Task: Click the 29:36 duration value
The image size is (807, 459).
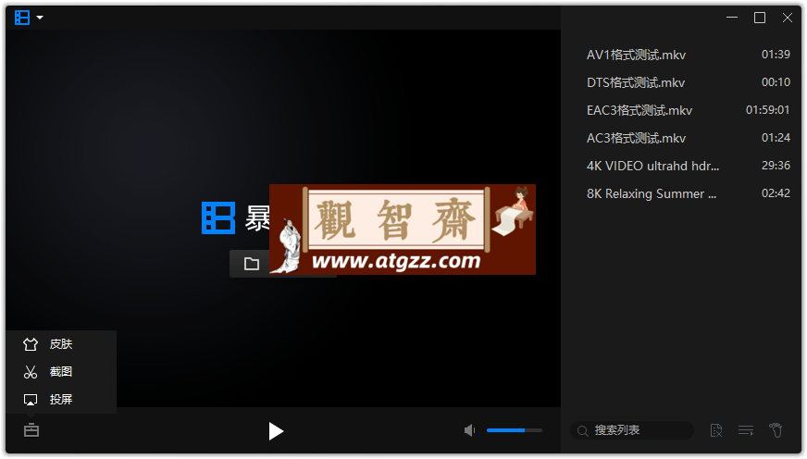Action: (776, 165)
